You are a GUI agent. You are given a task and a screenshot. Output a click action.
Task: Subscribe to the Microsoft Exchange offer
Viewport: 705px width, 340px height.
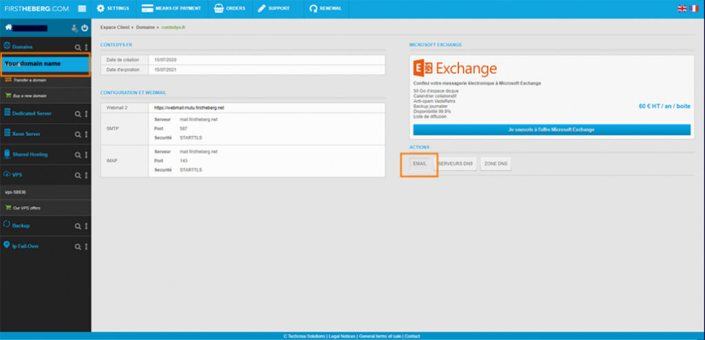551,130
